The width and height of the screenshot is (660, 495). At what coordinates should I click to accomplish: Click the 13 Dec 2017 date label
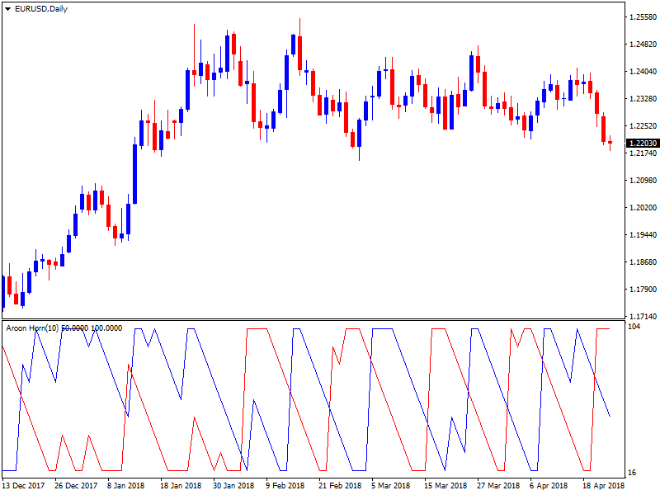[x=24, y=486]
